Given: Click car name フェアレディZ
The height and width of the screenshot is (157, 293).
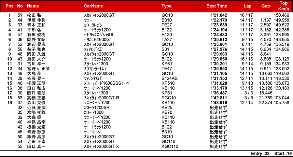Looking at the screenshot, I should [x=93, y=49].
